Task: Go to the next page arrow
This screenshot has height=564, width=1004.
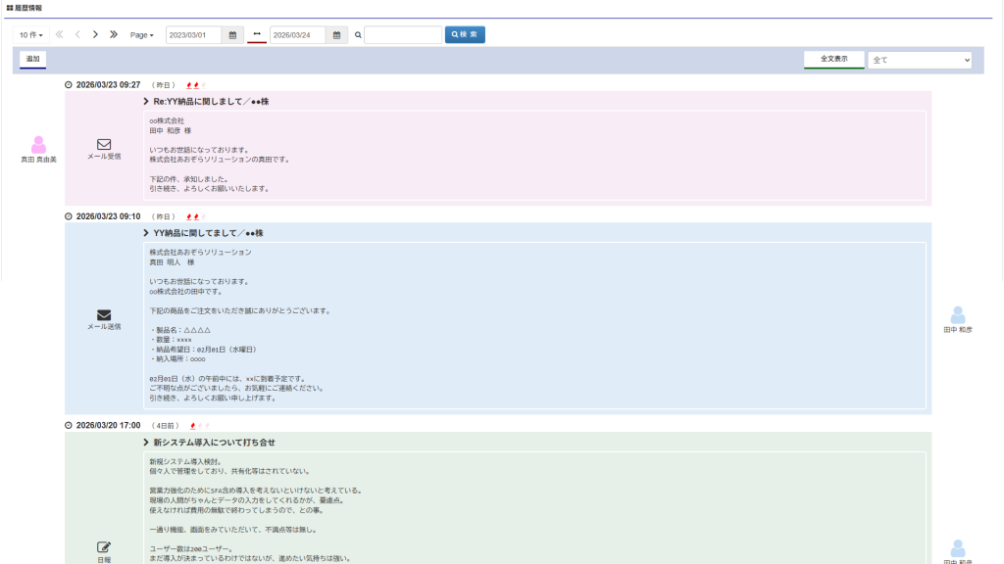Action: [95, 34]
